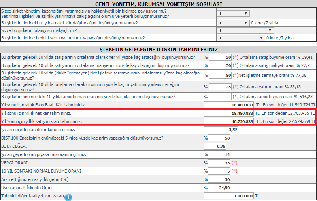Click the yıllık net kar tahmini field

tap(228, 113)
